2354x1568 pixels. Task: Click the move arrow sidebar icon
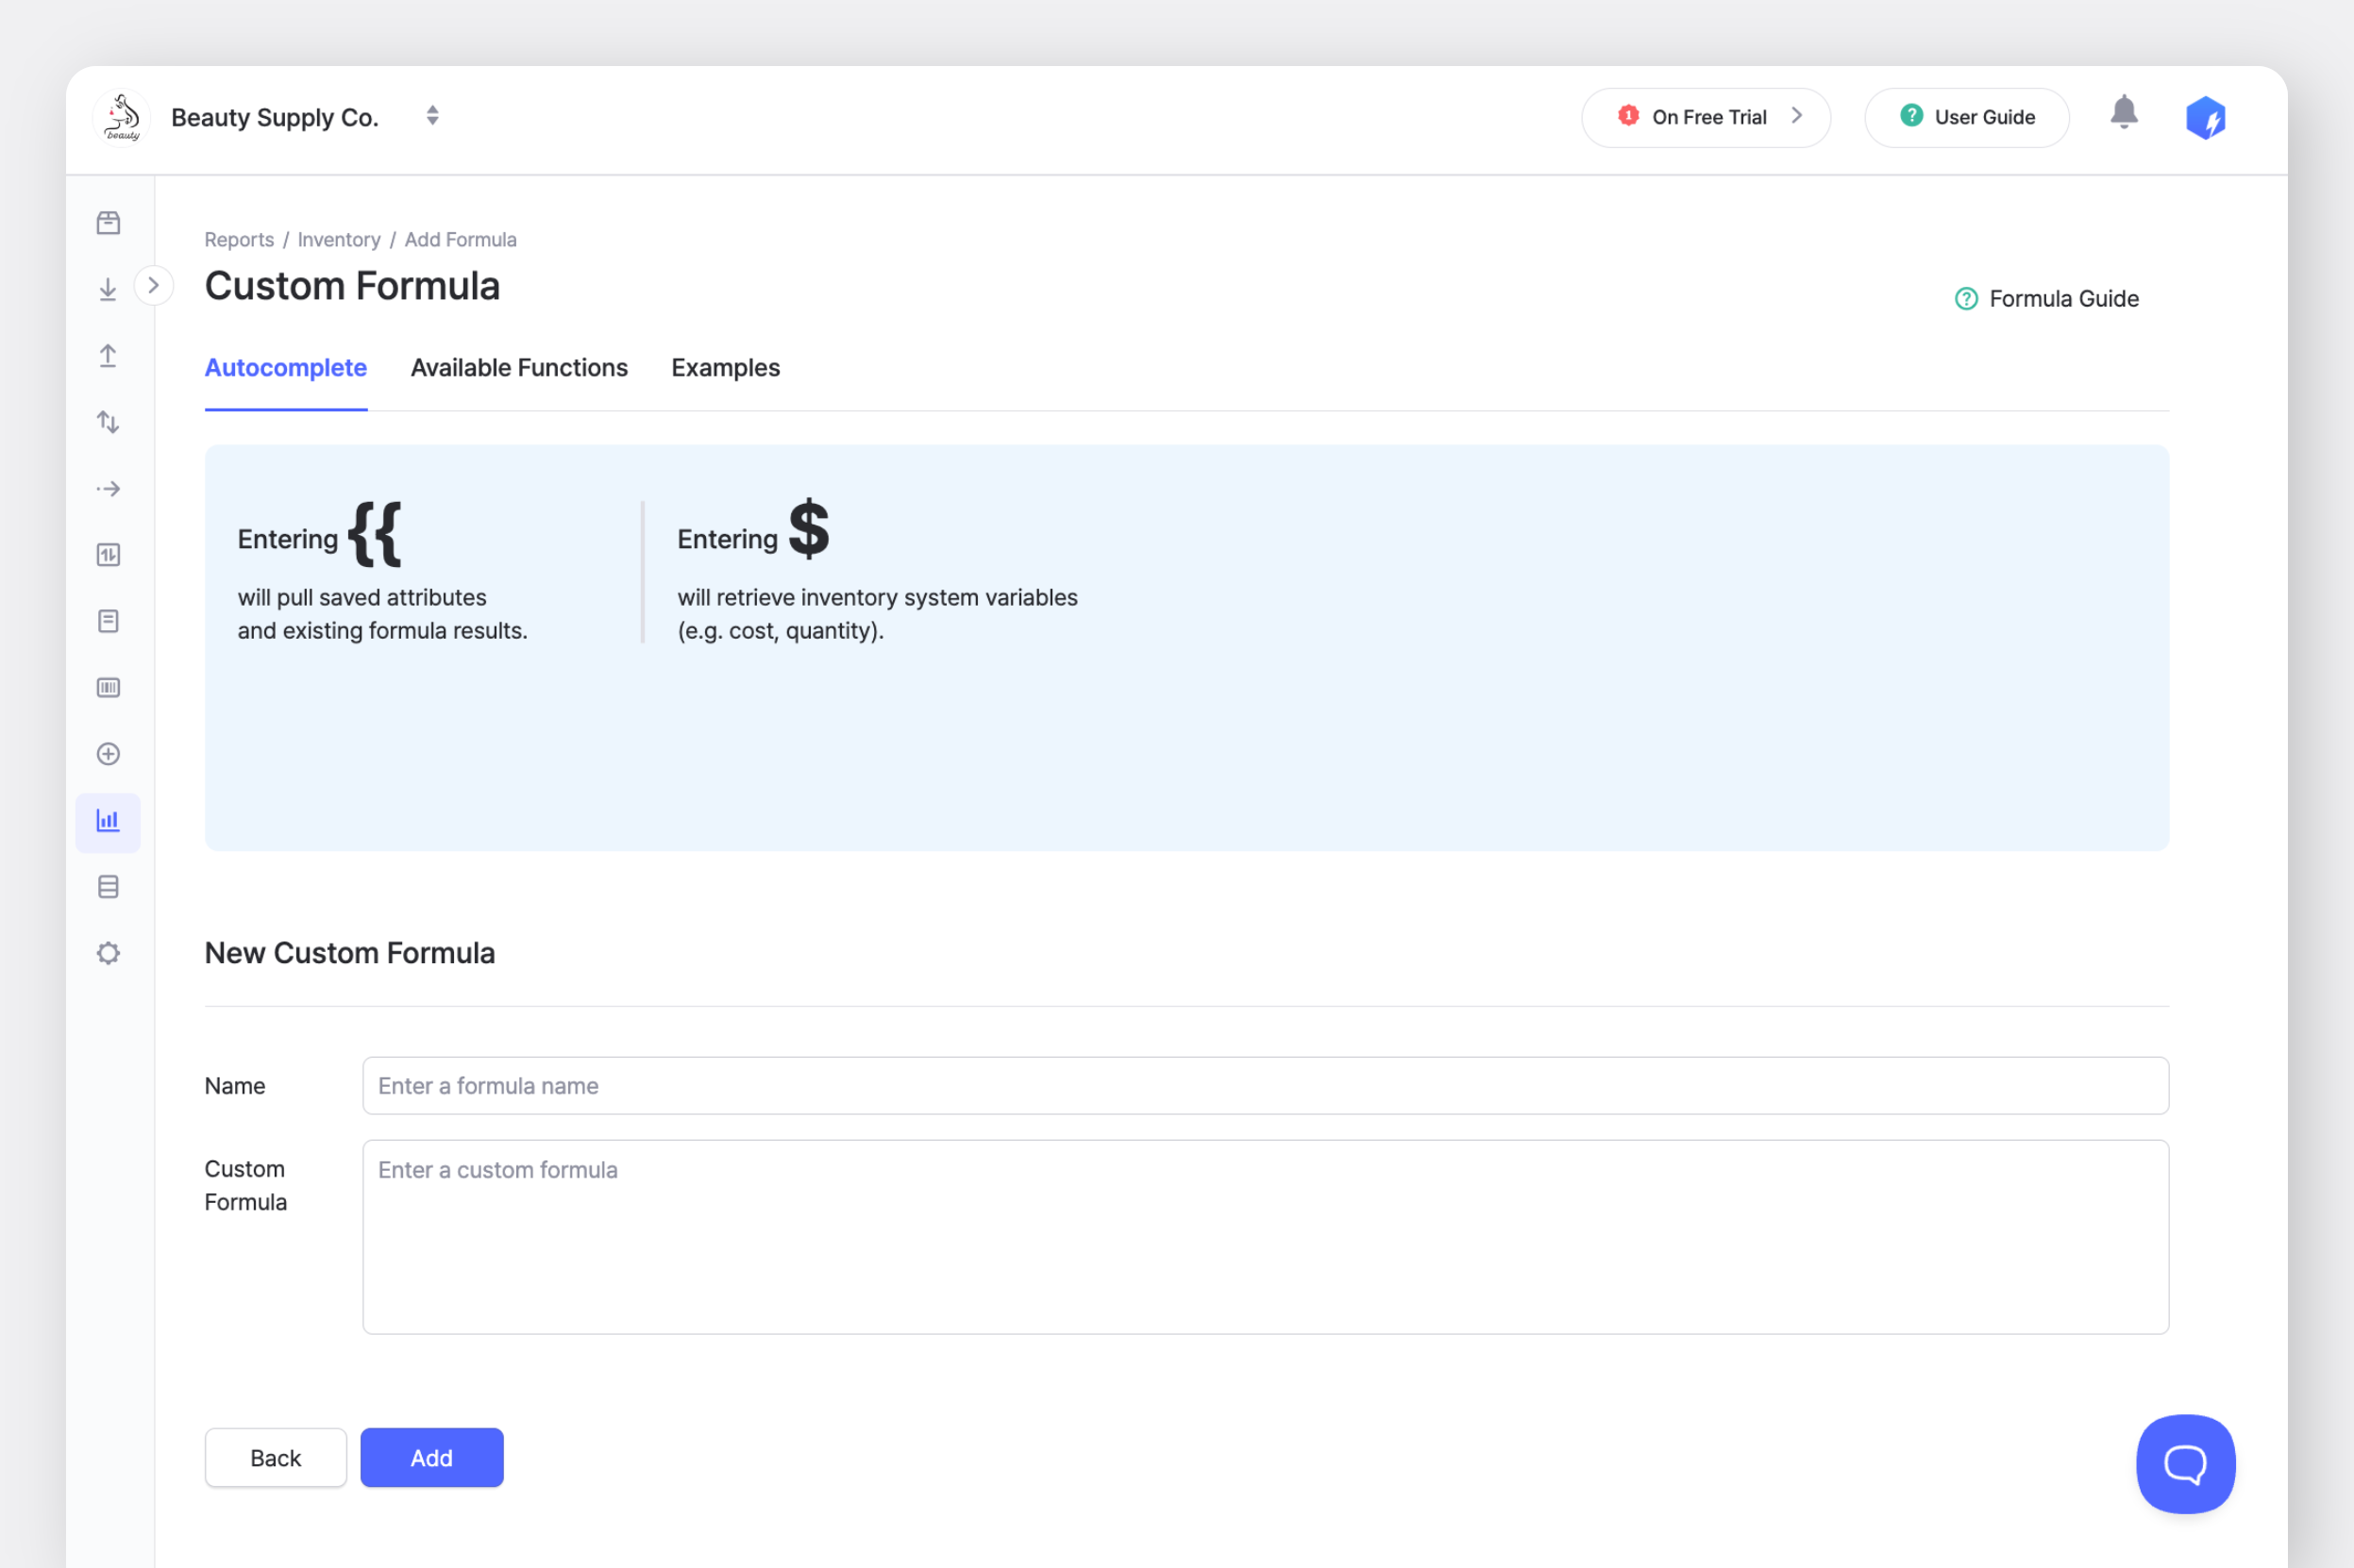108,489
